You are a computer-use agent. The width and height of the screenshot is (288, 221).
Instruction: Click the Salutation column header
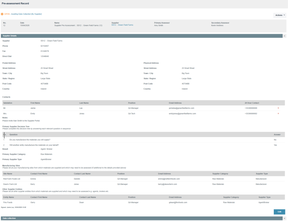[8, 103]
